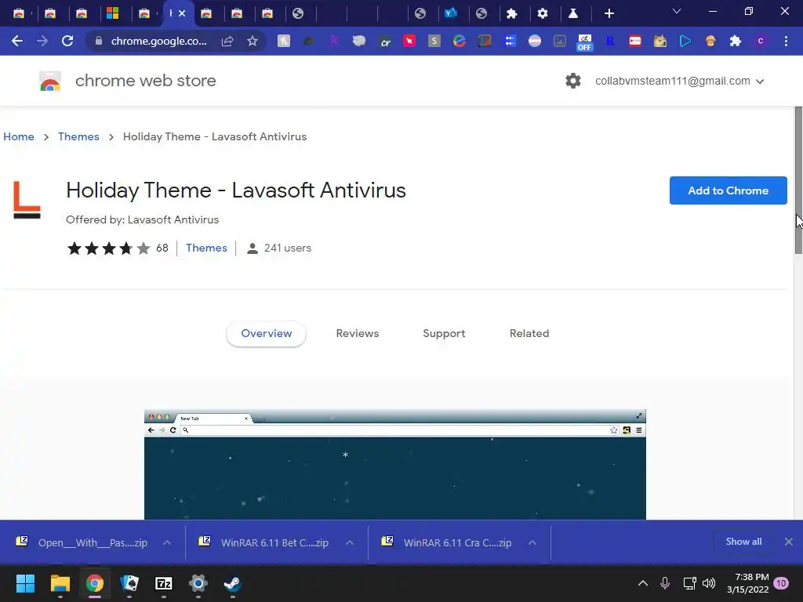
Task: Open options for WinRAR 6.11 Cra C....zip download
Action: click(x=532, y=542)
